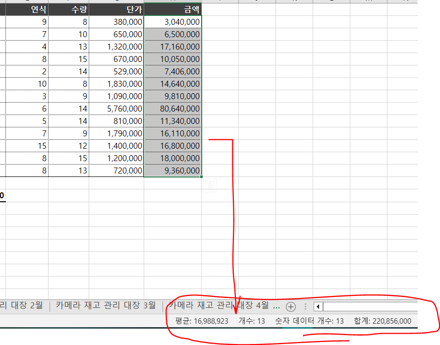Select 수량 cell 14 in the 5,760,000 row
Image resolution: width=440 pixels, height=345 pixels.
69,109
